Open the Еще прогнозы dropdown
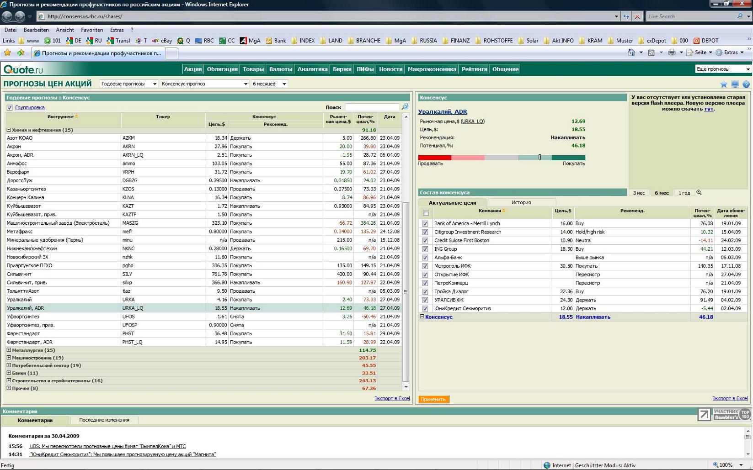Screen dimensions: 753x470 pos(722,69)
